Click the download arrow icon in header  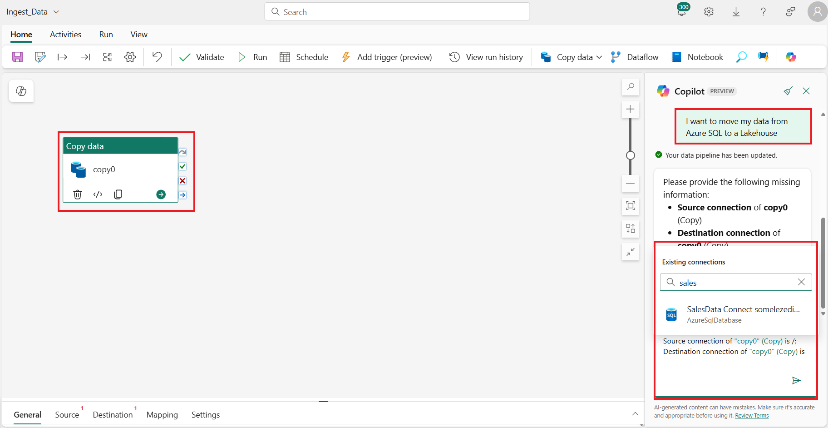[736, 12]
